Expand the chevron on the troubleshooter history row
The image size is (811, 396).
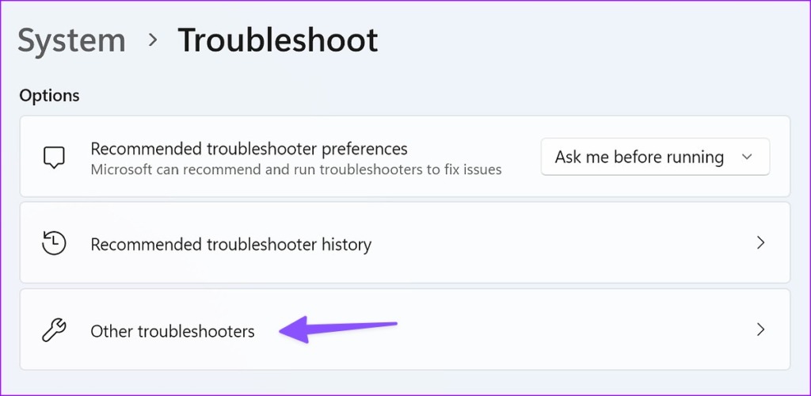(x=760, y=242)
